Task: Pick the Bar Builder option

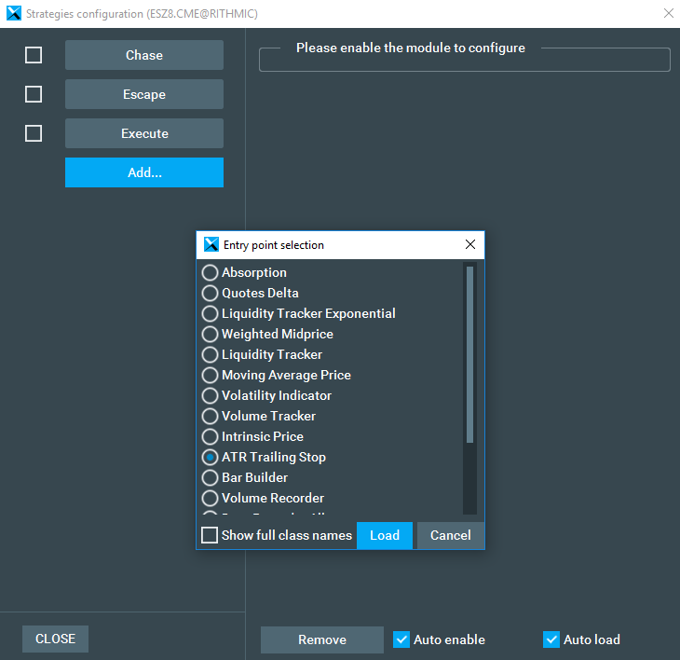Action: click(211, 477)
